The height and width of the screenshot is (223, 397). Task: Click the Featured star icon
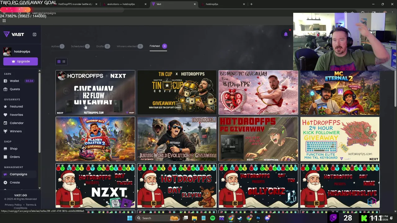[x=5, y=107]
